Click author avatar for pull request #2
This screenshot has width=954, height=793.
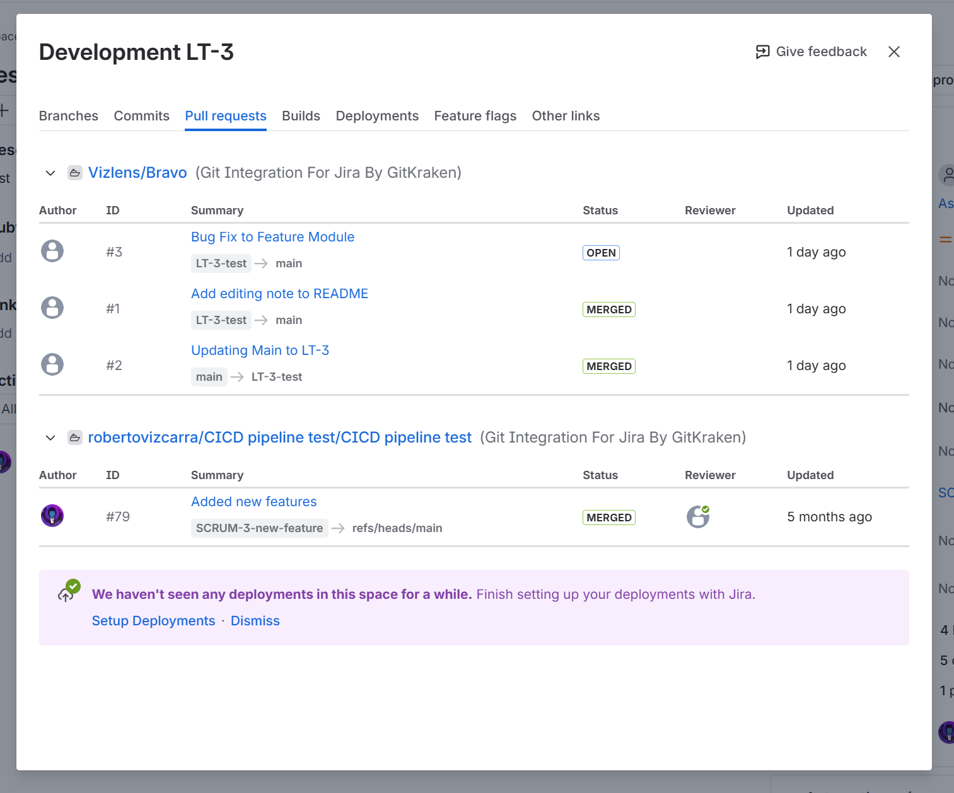pos(52,364)
